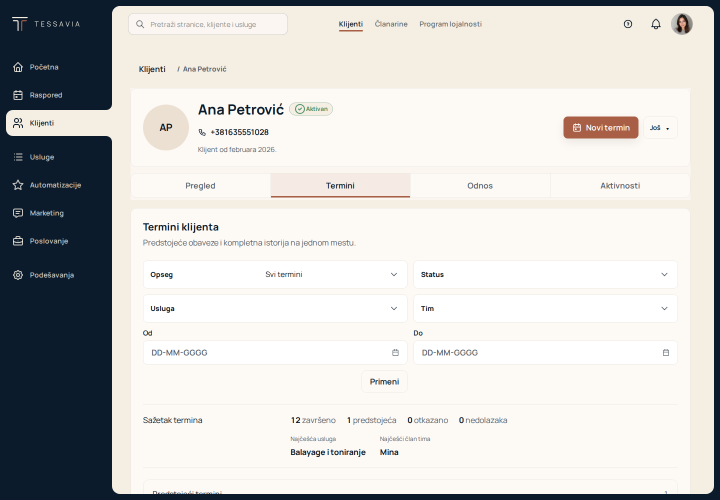Expand the Tim dropdown
This screenshot has height=500, width=720.
click(545, 308)
